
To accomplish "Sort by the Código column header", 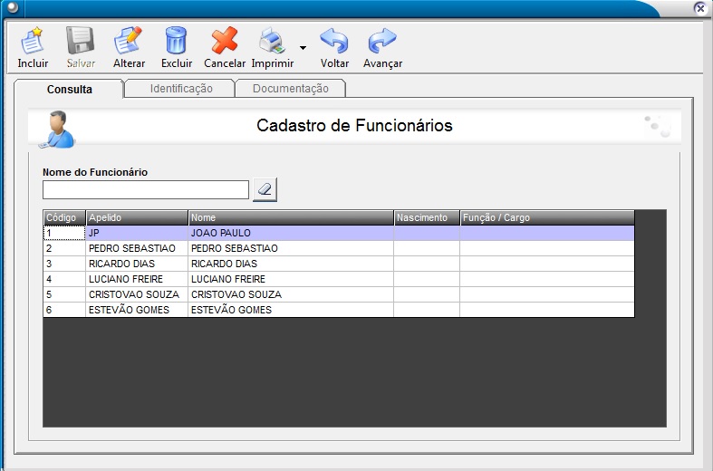I will [x=64, y=217].
